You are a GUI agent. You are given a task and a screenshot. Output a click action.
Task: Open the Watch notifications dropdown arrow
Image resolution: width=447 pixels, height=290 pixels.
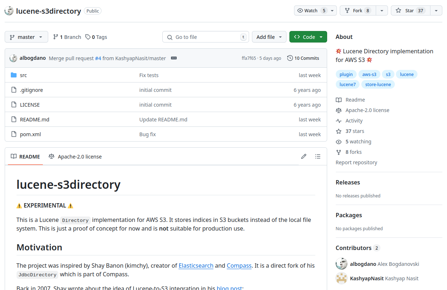(x=332, y=10)
